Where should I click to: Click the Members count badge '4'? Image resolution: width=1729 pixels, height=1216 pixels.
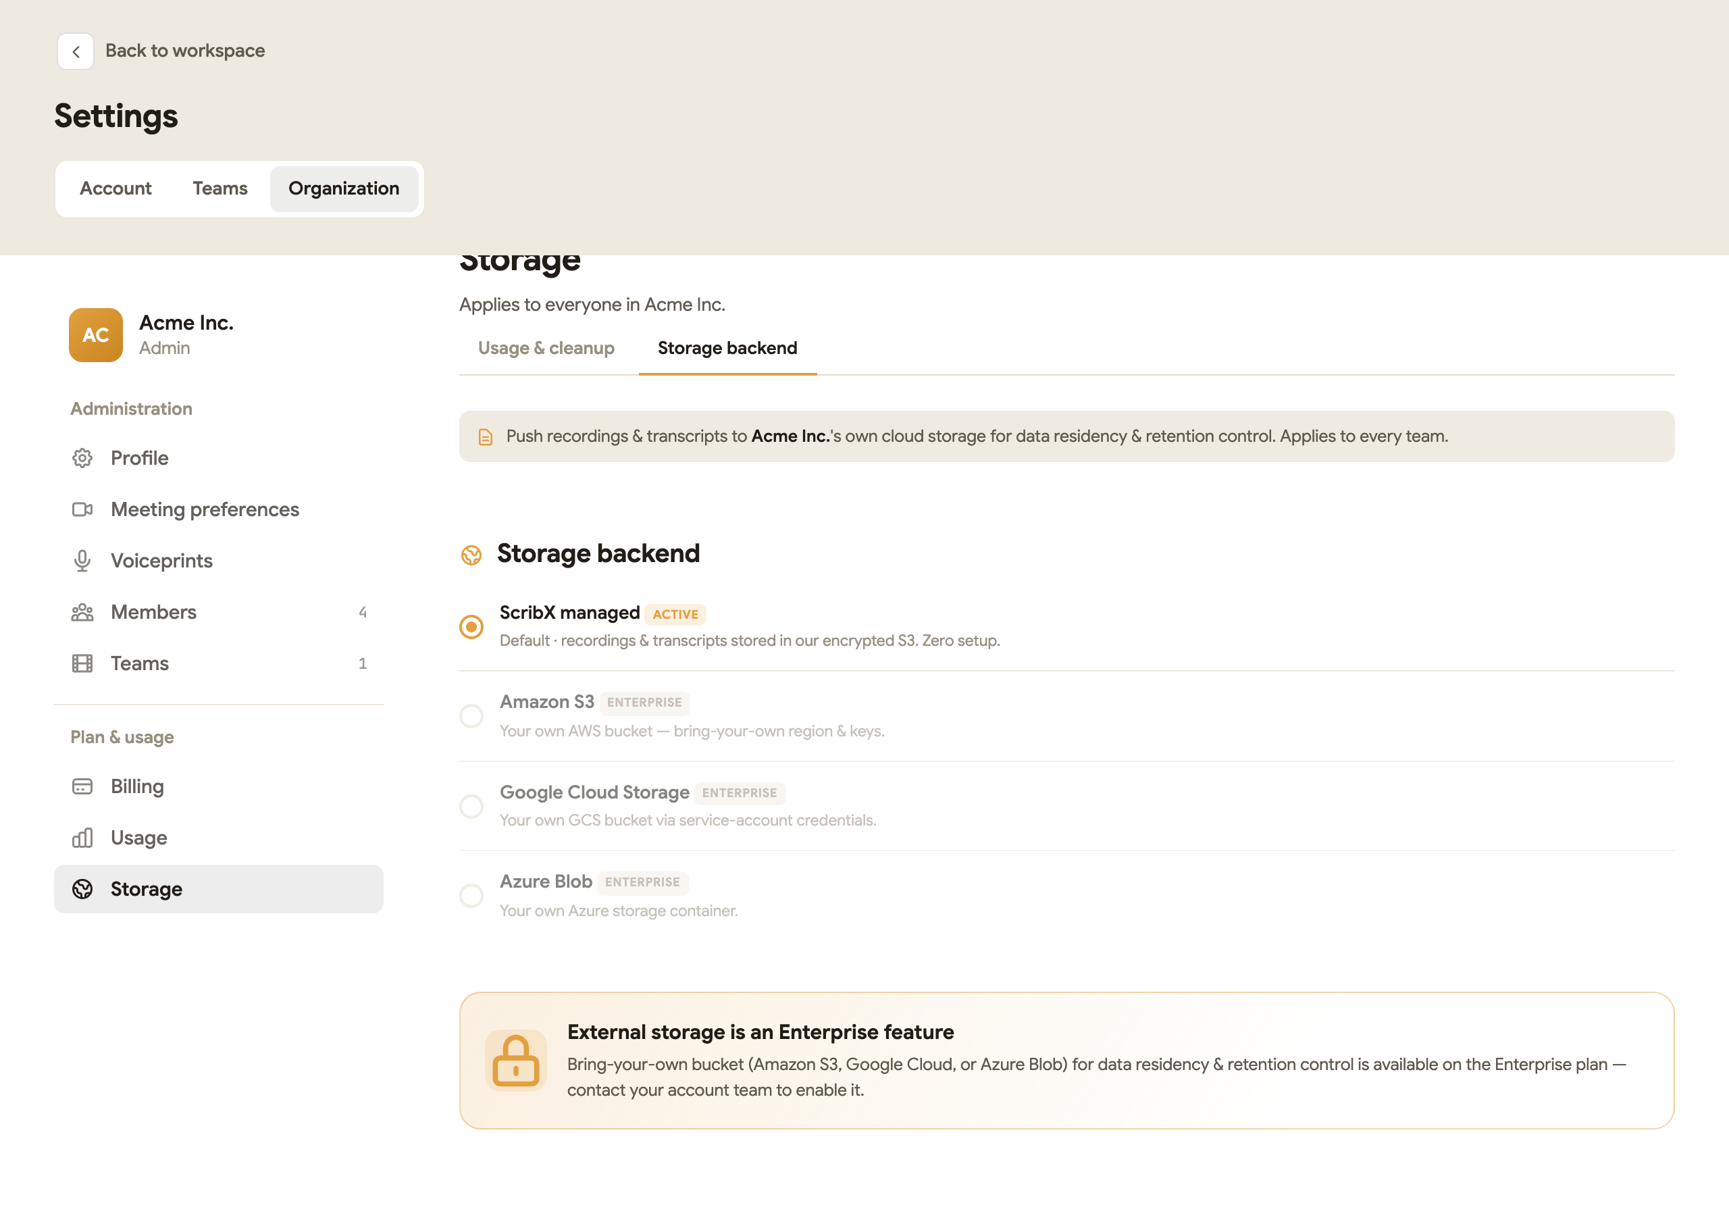pyautogui.click(x=363, y=612)
